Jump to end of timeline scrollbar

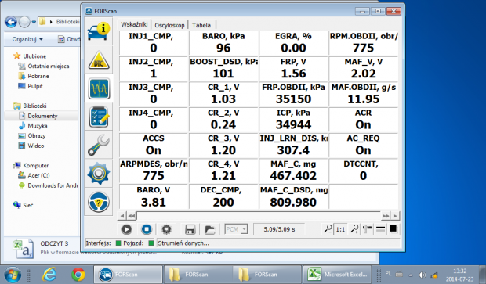click(386, 216)
